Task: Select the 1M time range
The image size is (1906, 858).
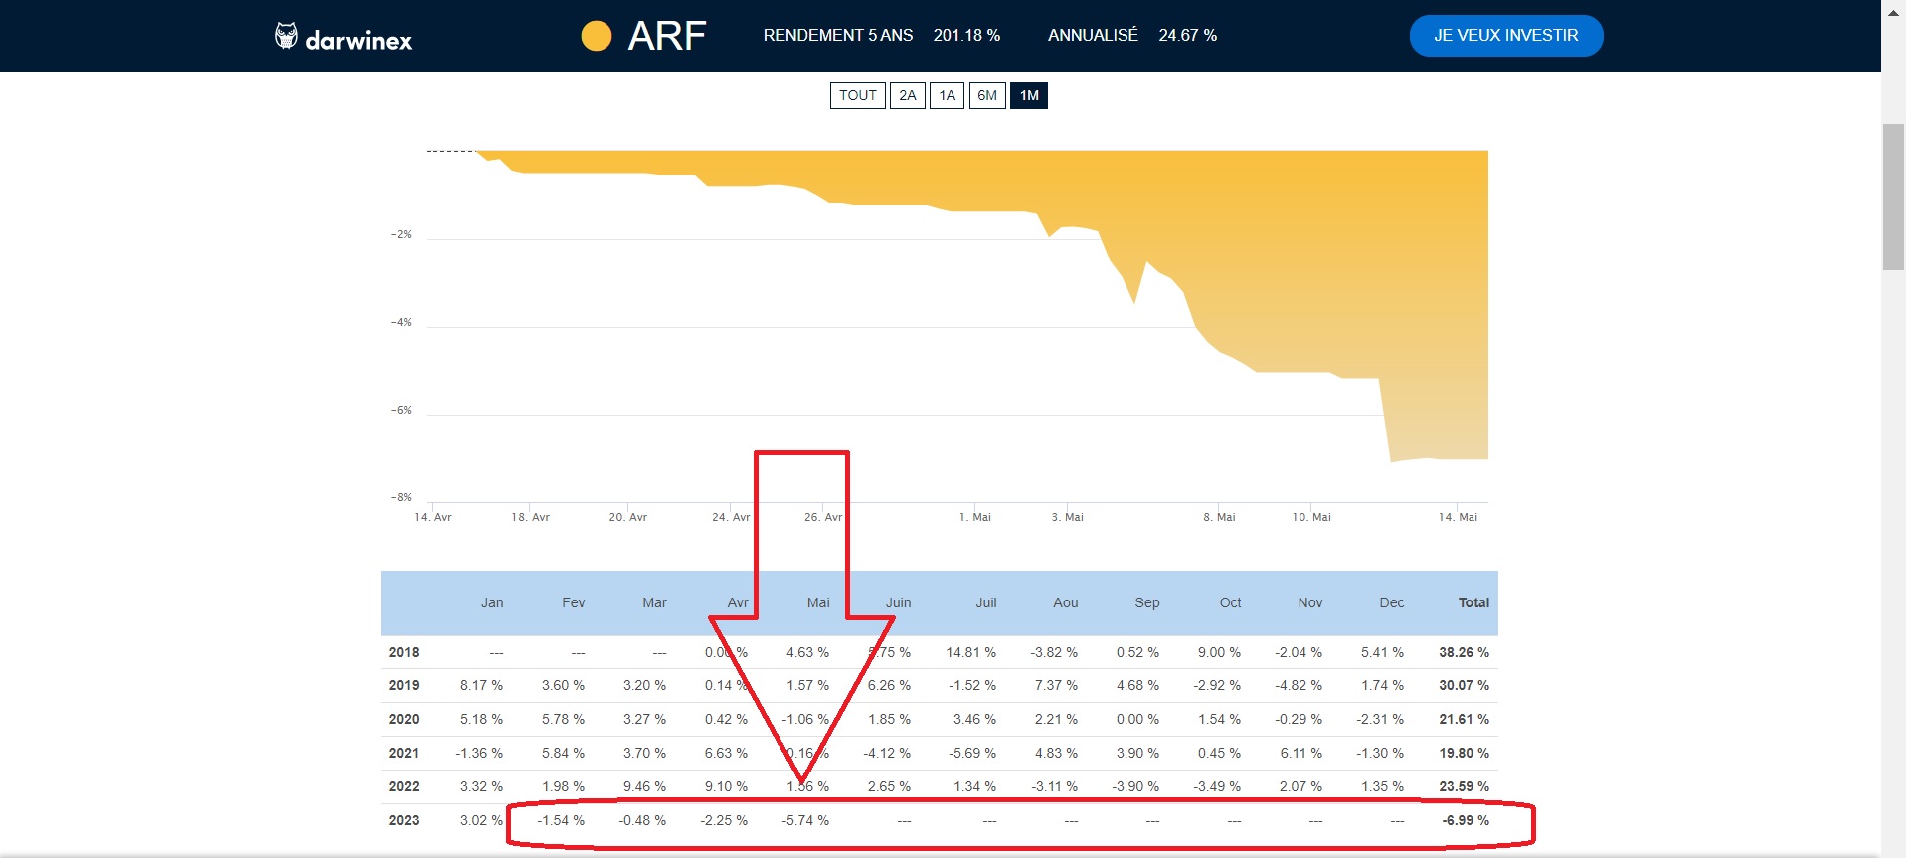Action: pyautogui.click(x=1029, y=95)
